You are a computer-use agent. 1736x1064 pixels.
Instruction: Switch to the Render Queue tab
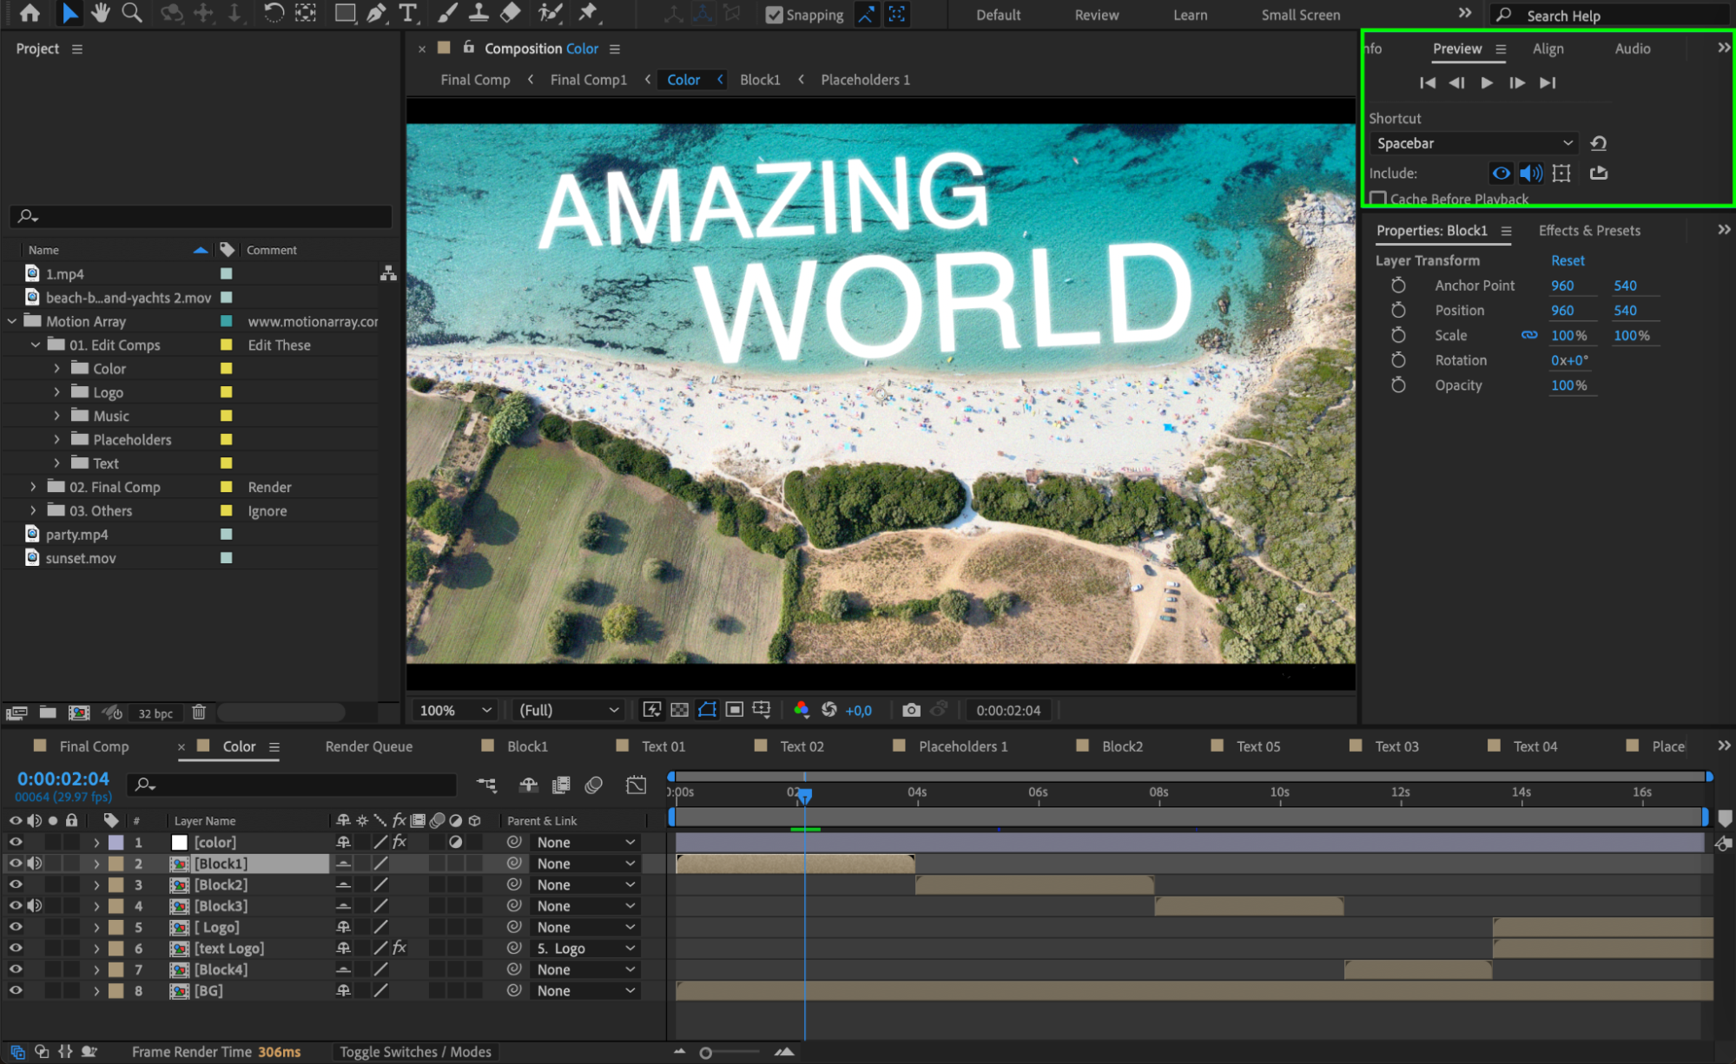[x=368, y=746]
